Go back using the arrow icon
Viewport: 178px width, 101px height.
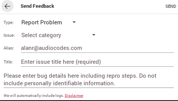(7, 6)
